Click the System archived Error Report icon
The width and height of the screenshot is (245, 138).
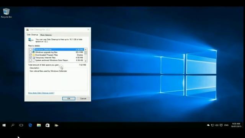coord(34,60)
